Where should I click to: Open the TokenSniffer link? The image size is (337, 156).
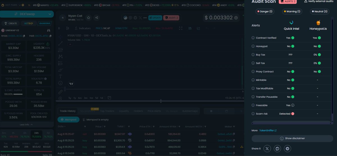(x=268, y=131)
